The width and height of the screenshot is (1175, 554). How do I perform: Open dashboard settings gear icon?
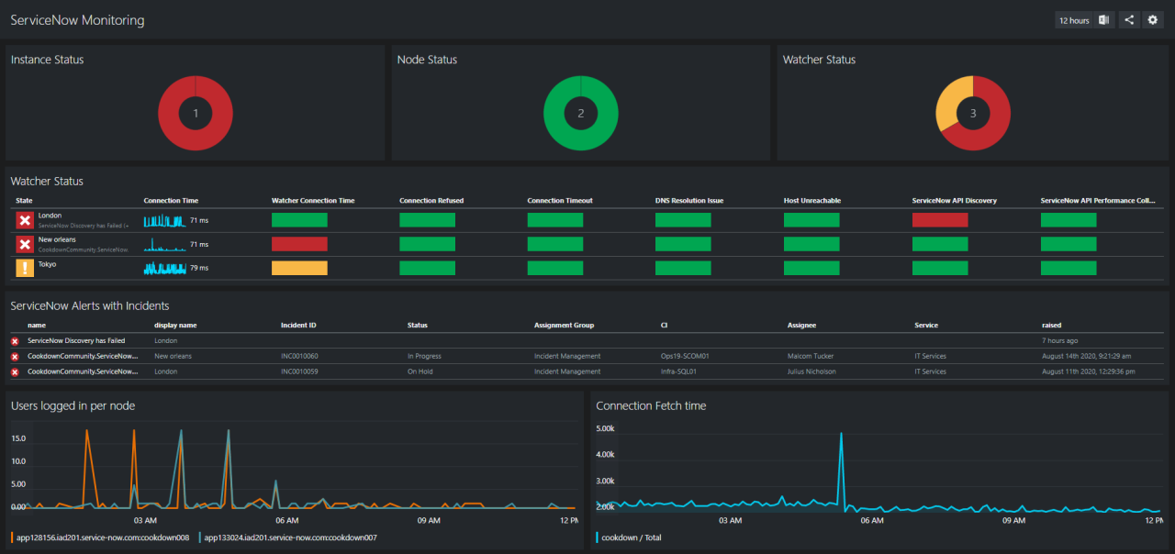coord(1153,20)
